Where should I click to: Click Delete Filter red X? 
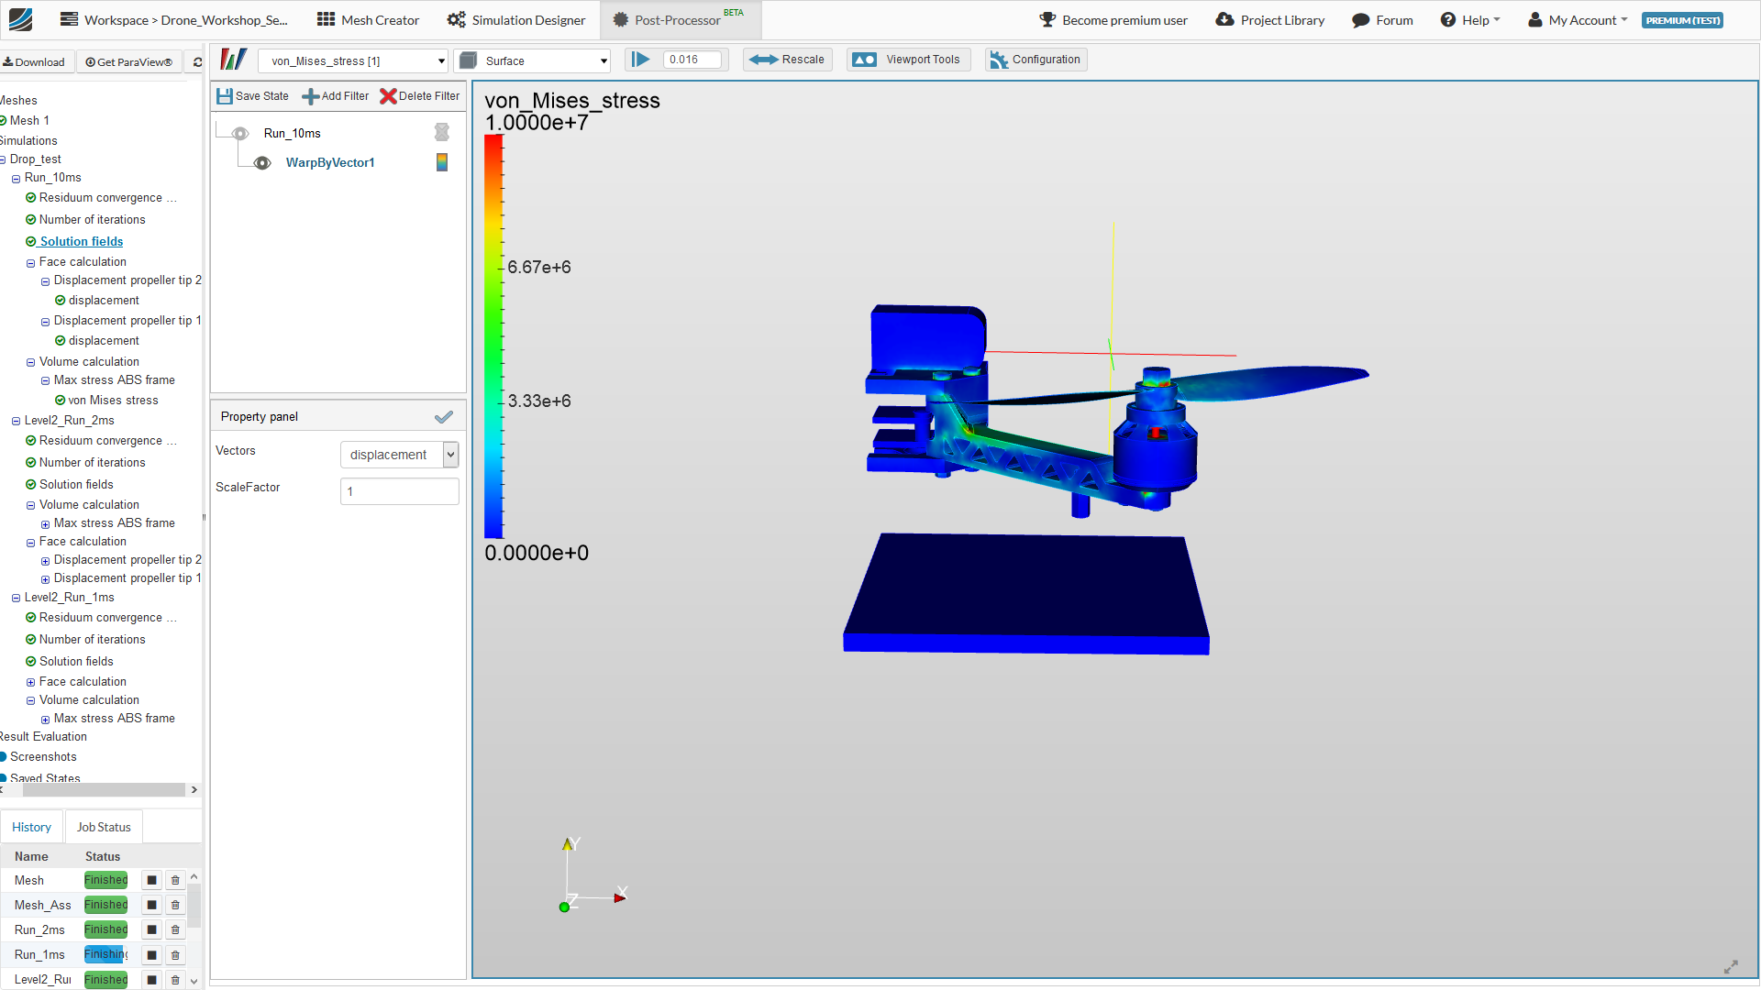pyautogui.click(x=388, y=96)
